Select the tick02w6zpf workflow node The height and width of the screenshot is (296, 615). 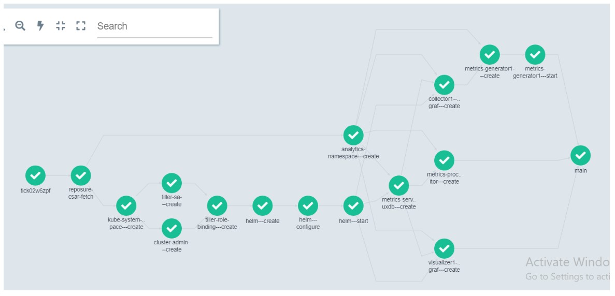35,175
